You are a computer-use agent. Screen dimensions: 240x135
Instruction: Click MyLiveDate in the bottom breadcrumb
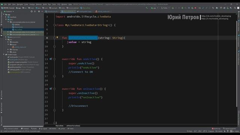tap(59, 126)
